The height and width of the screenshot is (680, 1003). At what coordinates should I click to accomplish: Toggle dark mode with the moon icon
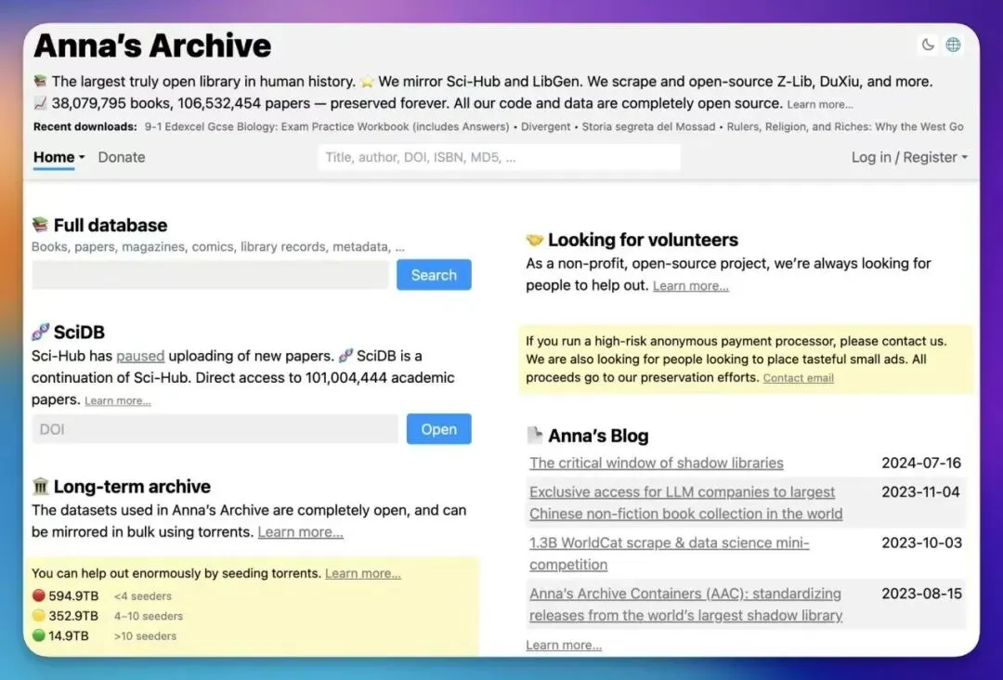click(928, 45)
